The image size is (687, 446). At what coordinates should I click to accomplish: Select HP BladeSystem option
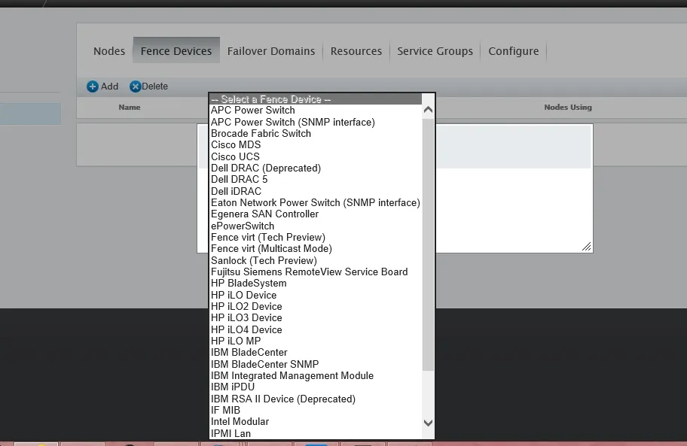(x=316, y=283)
